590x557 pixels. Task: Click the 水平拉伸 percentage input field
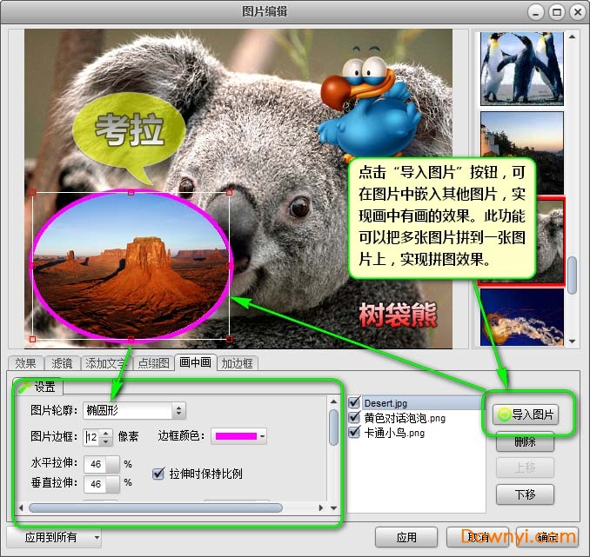(101, 464)
